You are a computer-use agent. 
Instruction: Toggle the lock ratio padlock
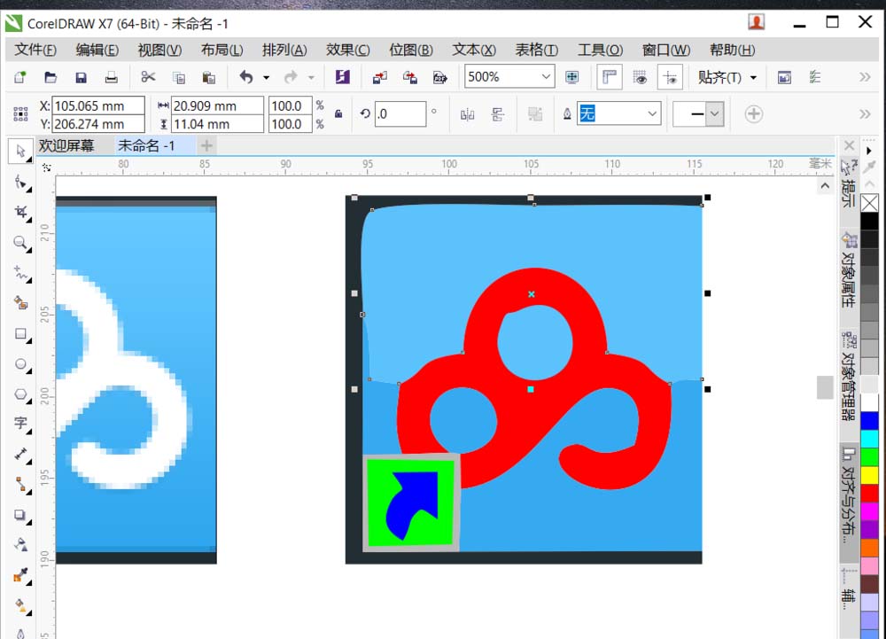[338, 114]
